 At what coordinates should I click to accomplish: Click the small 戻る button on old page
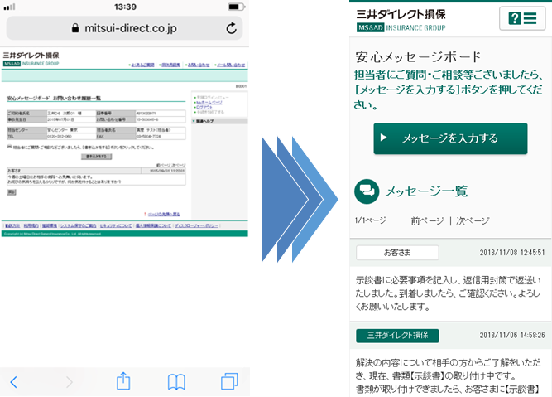click(x=12, y=192)
